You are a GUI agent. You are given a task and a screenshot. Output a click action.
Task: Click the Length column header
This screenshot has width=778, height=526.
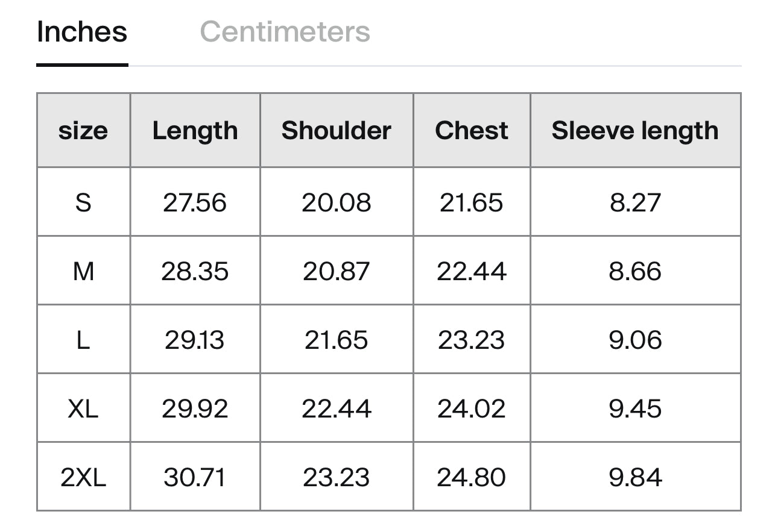(195, 131)
